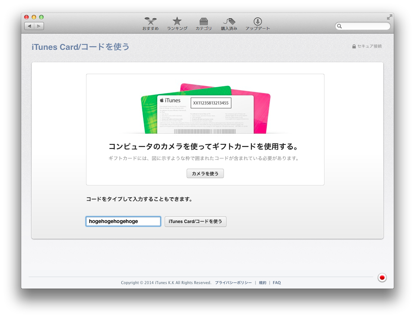The image size is (415, 318).
Task: Open the カテゴリ categories icon
Action: [x=203, y=24]
